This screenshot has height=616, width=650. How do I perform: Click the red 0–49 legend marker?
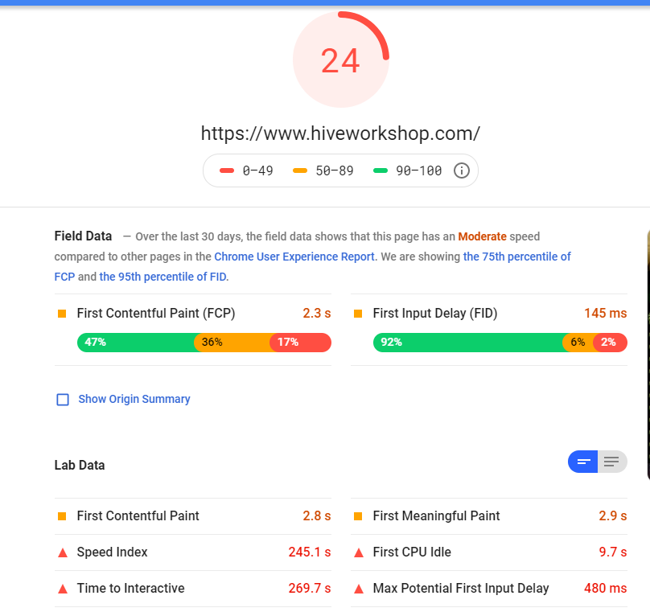pos(227,170)
